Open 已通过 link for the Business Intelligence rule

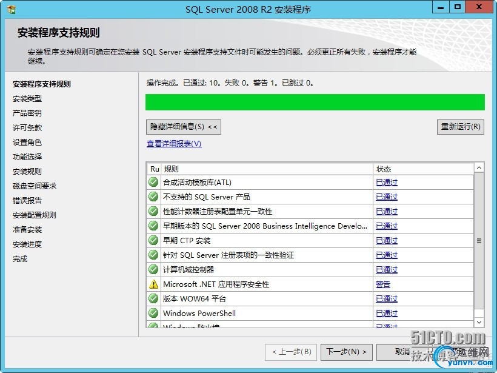click(386, 226)
